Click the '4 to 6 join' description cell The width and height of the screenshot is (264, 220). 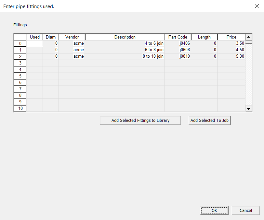coord(125,43)
